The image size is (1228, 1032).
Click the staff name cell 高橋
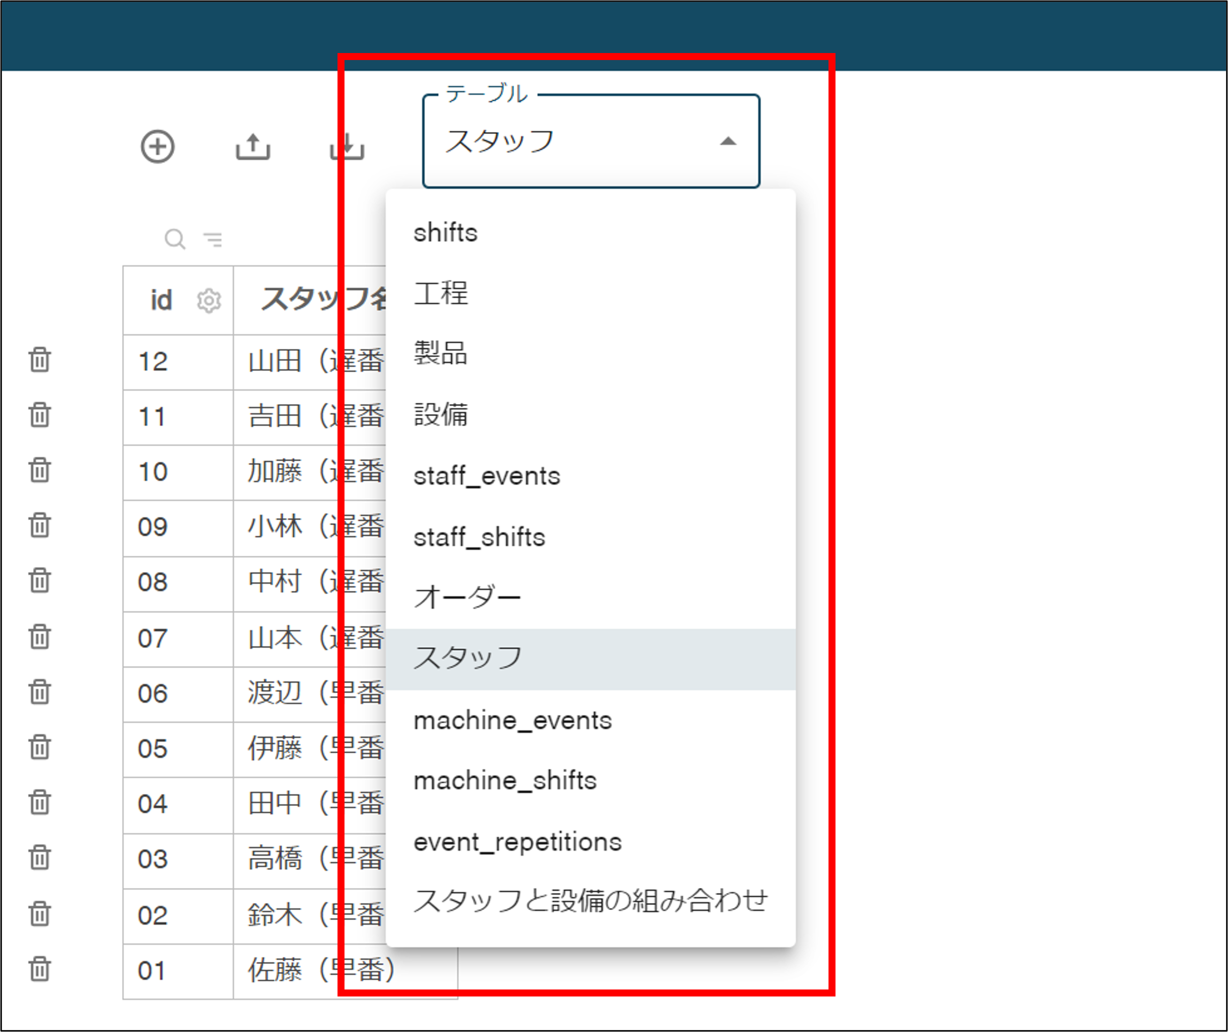(x=310, y=860)
